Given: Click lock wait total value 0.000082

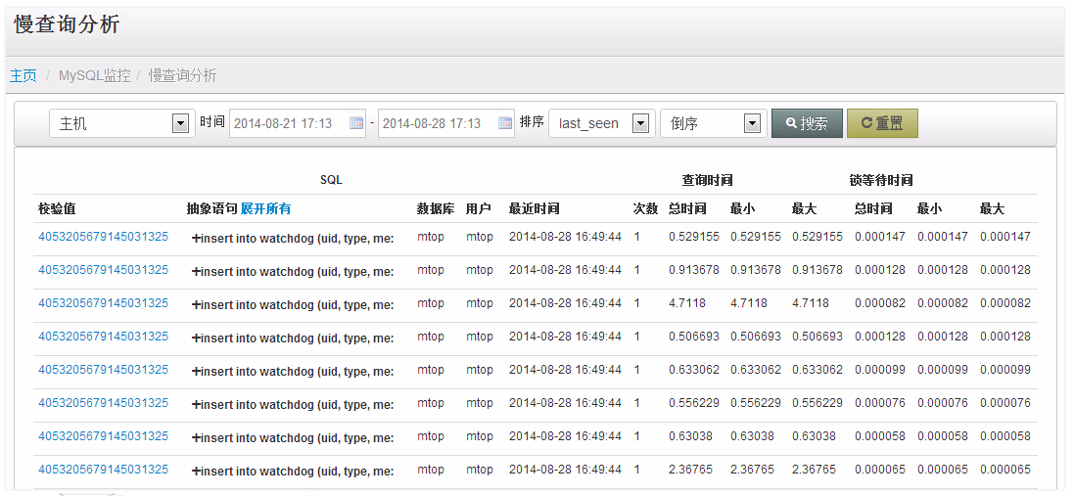Looking at the screenshot, I should (880, 303).
